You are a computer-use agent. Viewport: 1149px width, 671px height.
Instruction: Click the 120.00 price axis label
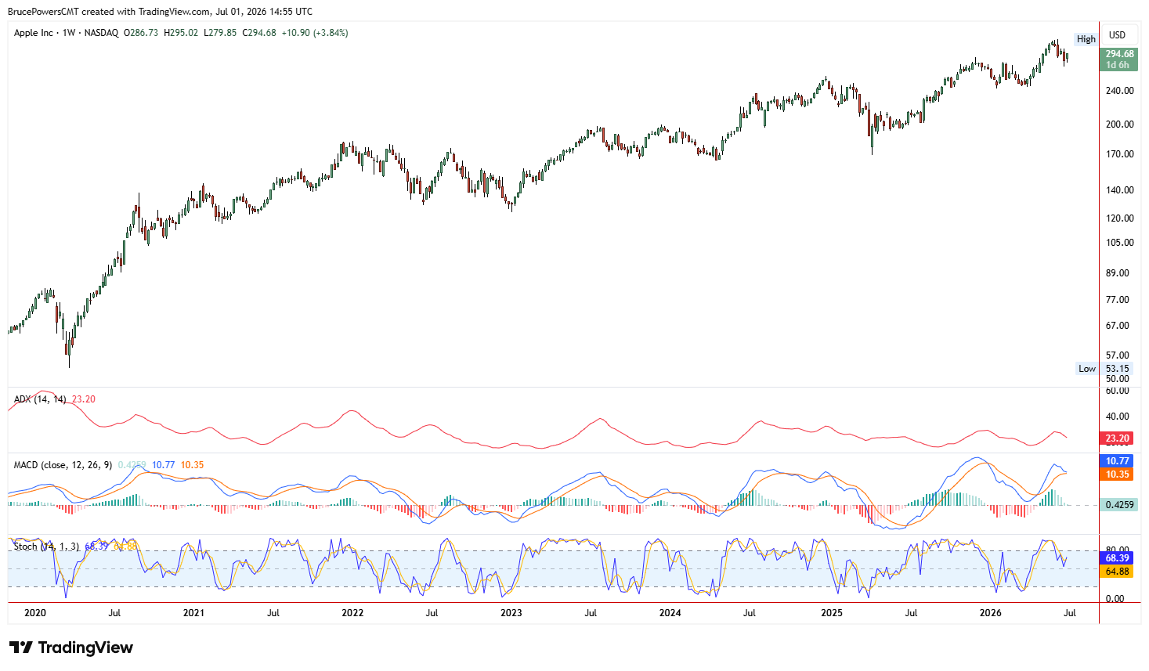coord(1119,218)
